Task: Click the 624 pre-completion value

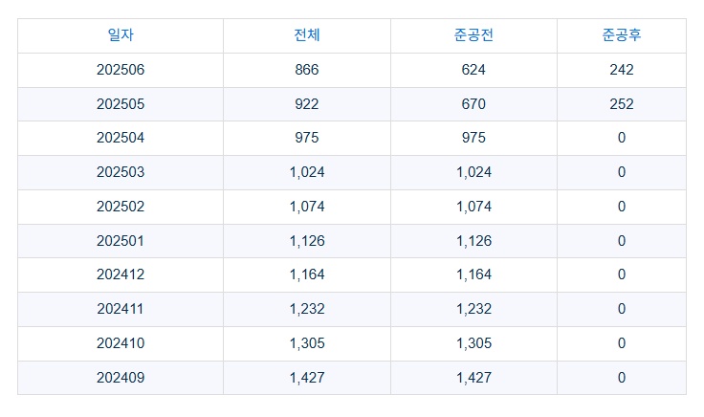Action: tap(473, 70)
